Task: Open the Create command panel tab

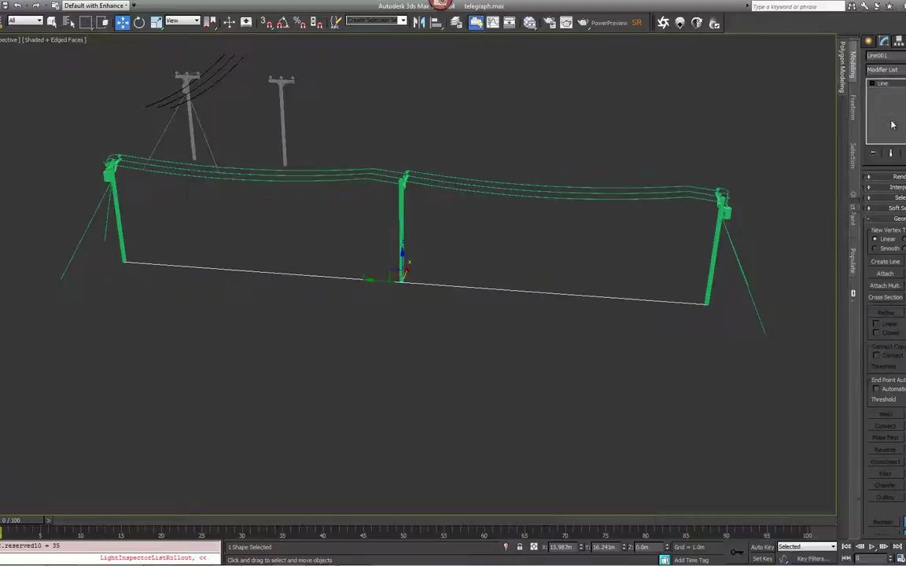Action: (868, 40)
